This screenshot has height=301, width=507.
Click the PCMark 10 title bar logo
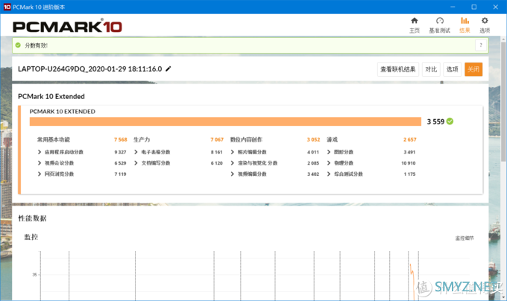click(7, 7)
